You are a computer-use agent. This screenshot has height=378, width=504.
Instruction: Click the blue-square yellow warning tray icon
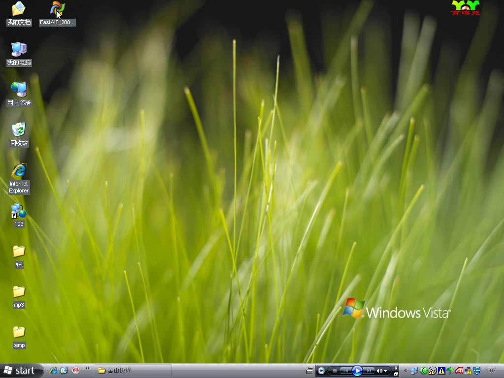[x=441, y=371]
